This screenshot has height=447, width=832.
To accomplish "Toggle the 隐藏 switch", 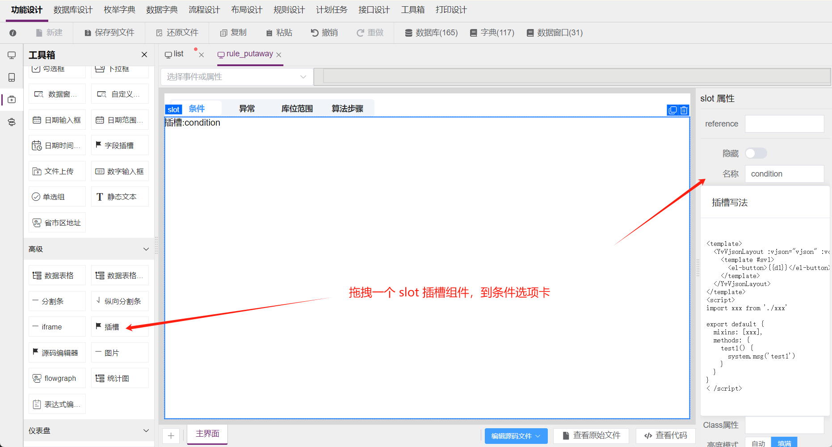I will 756,153.
